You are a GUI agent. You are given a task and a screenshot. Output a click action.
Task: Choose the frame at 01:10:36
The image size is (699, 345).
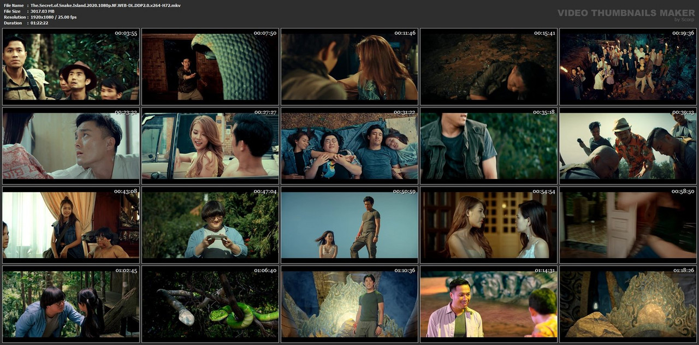(x=349, y=304)
